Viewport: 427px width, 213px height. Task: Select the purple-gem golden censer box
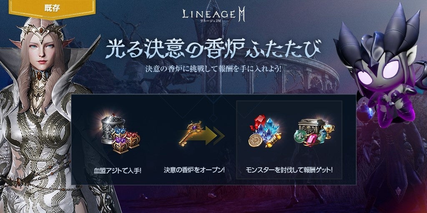pyautogui.click(x=121, y=145)
